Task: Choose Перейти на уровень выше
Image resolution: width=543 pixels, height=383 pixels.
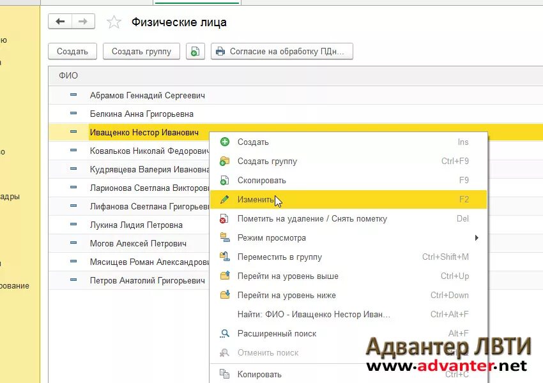Action: pyautogui.click(x=348, y=276)
